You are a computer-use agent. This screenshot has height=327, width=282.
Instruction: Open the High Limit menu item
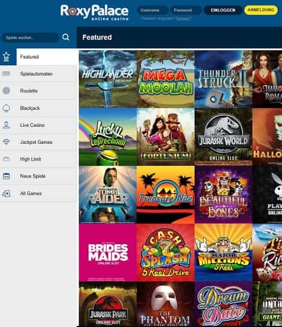click(x=38, y=159)
